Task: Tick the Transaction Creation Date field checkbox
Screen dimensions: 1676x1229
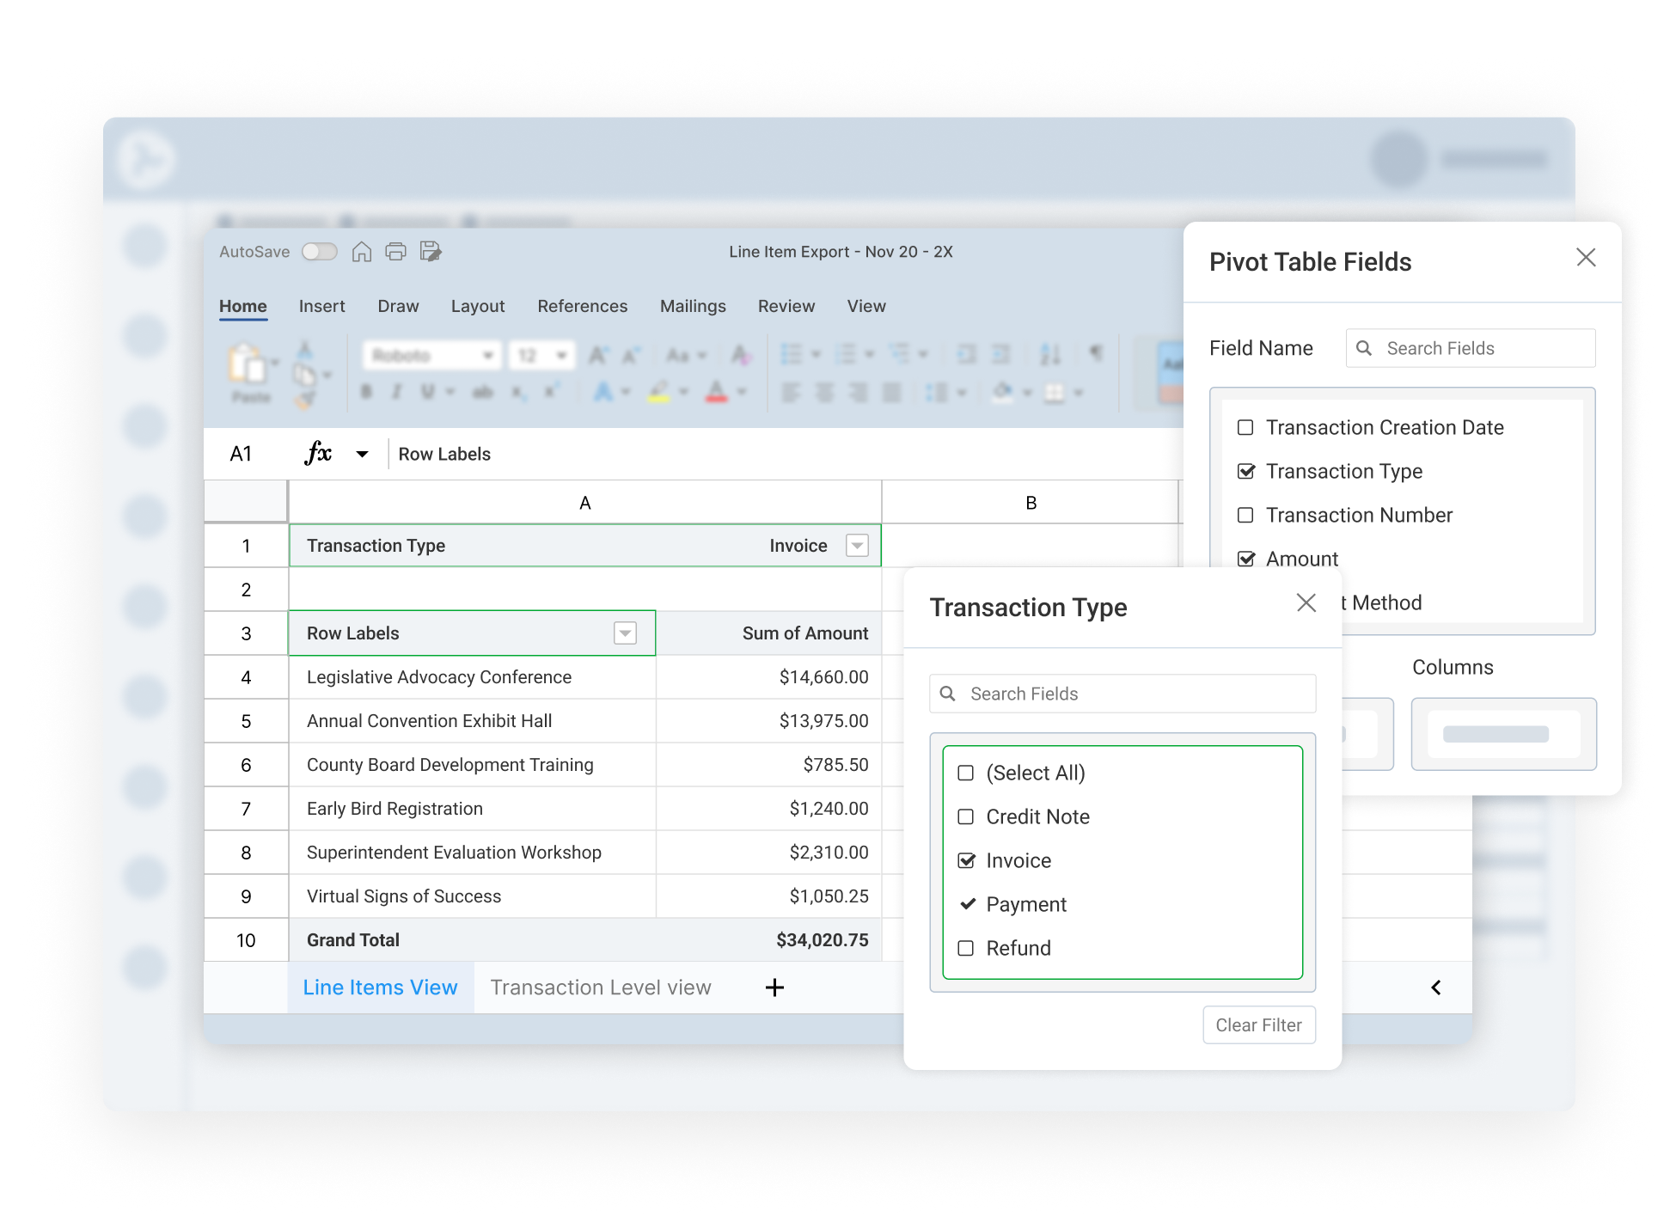Action: [x=1245, y=427]
